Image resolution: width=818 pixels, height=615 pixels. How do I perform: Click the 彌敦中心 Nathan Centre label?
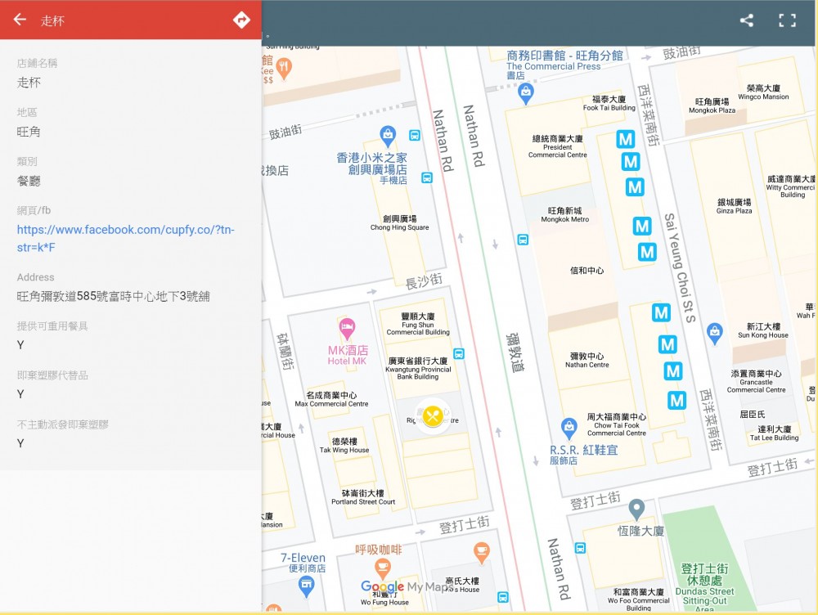point(587,360)
